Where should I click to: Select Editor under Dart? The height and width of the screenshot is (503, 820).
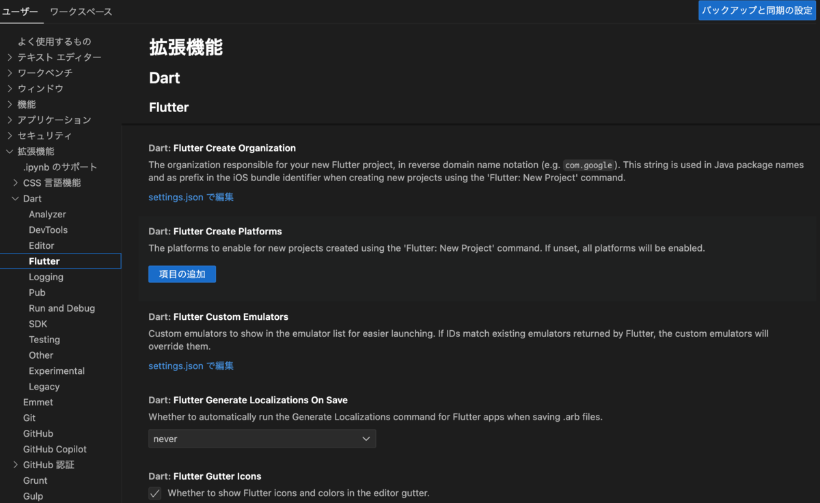(x=42, y=246)
